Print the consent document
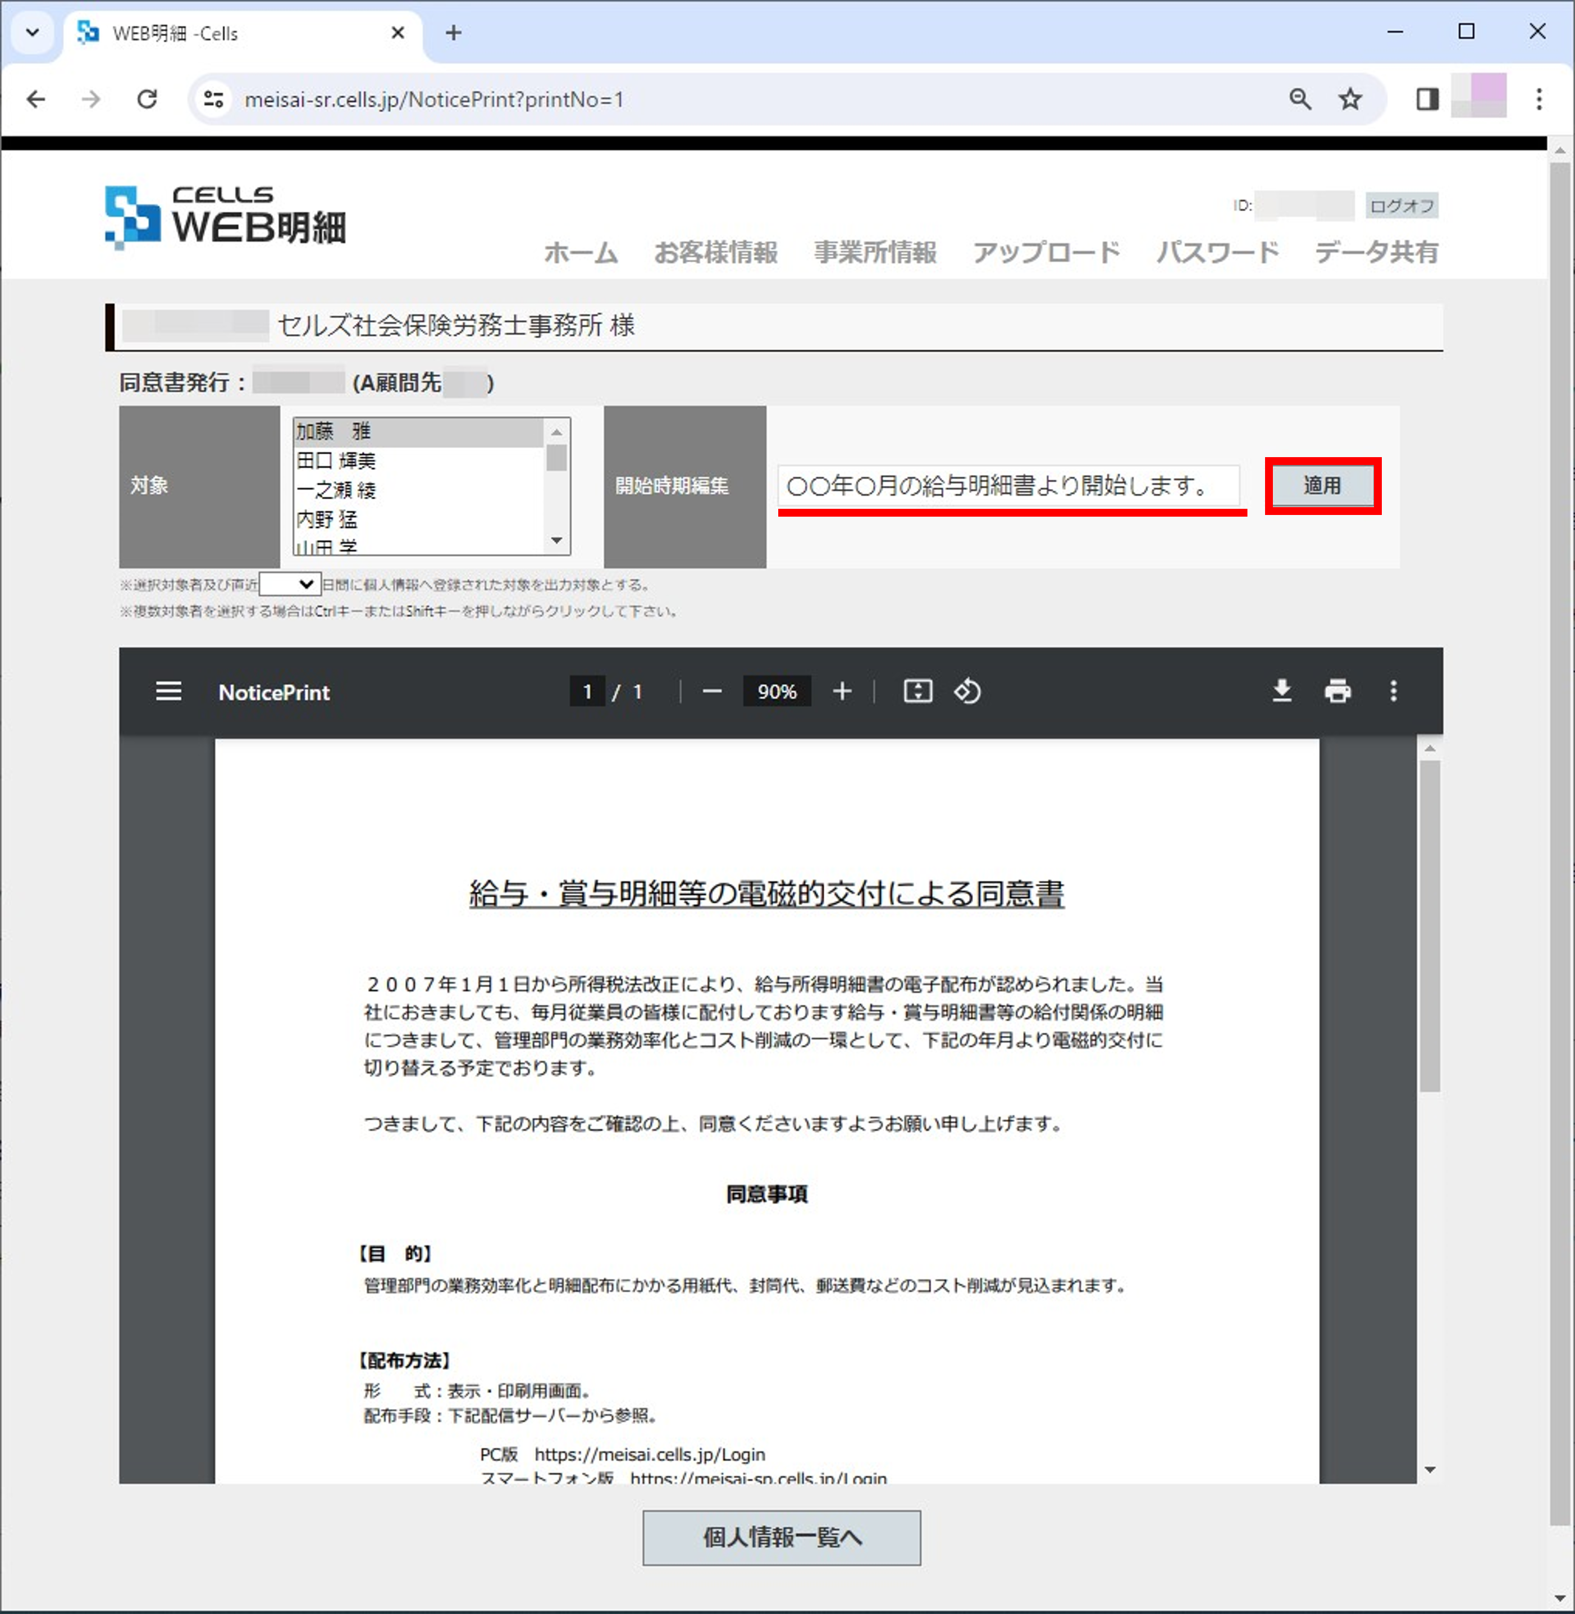 point(1339,692)
